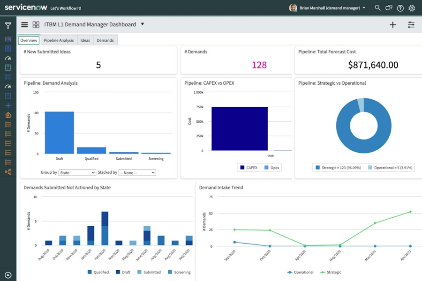Click the filter icon atop the left sidebar
Image resolution: width=422 pixels, height=281 pixels.
(x=8, y=26)
